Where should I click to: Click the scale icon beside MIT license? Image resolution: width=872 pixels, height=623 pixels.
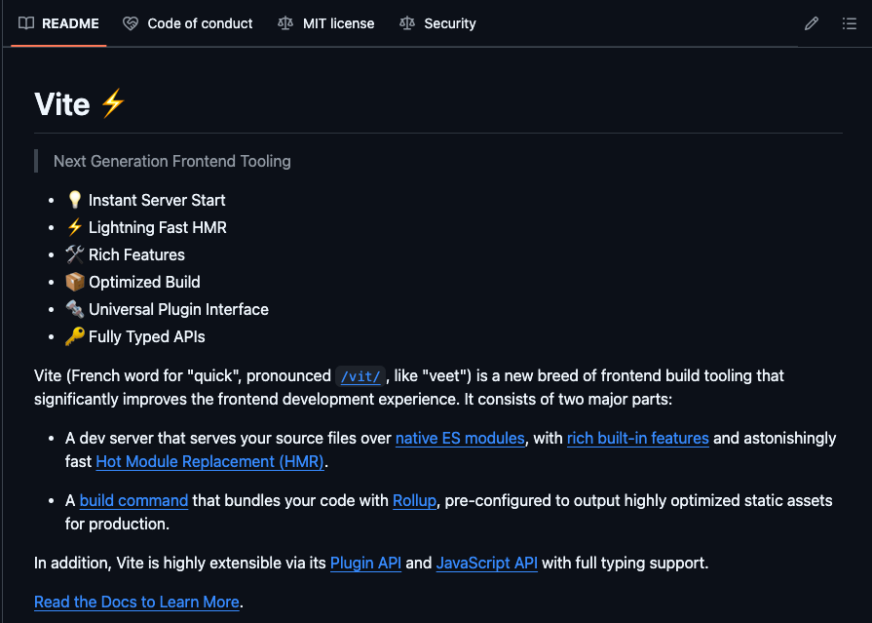(x=285, y=23)
